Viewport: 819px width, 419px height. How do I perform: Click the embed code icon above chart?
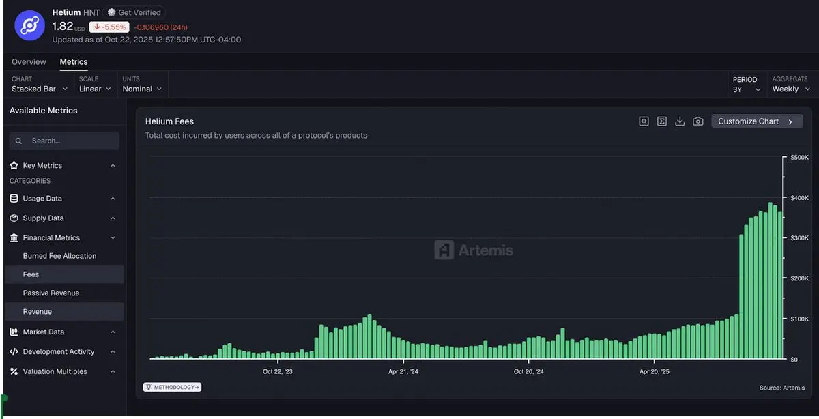coord(644,121)
